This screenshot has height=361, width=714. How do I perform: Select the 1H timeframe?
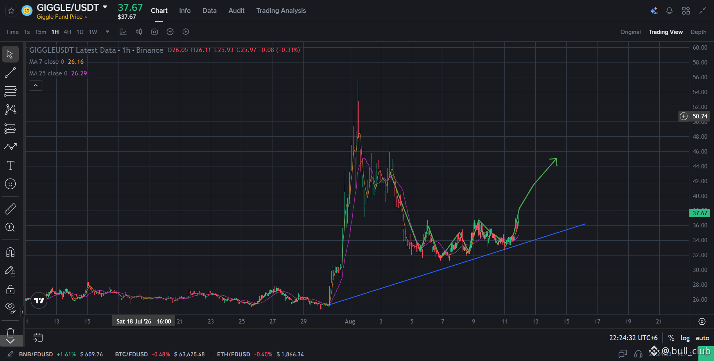pyautogui.click(x=55, y=32)
